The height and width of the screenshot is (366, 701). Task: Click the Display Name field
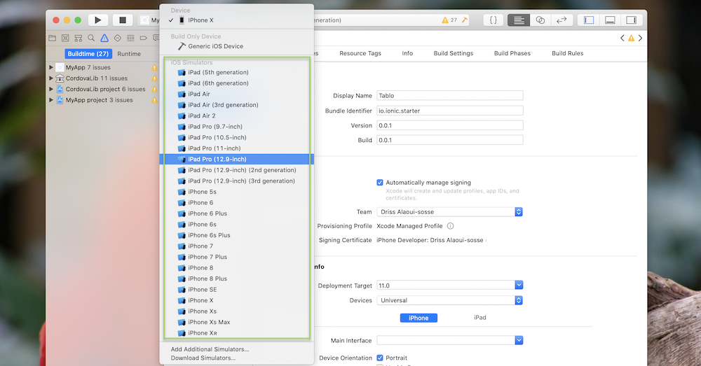(x=450, y=95)
